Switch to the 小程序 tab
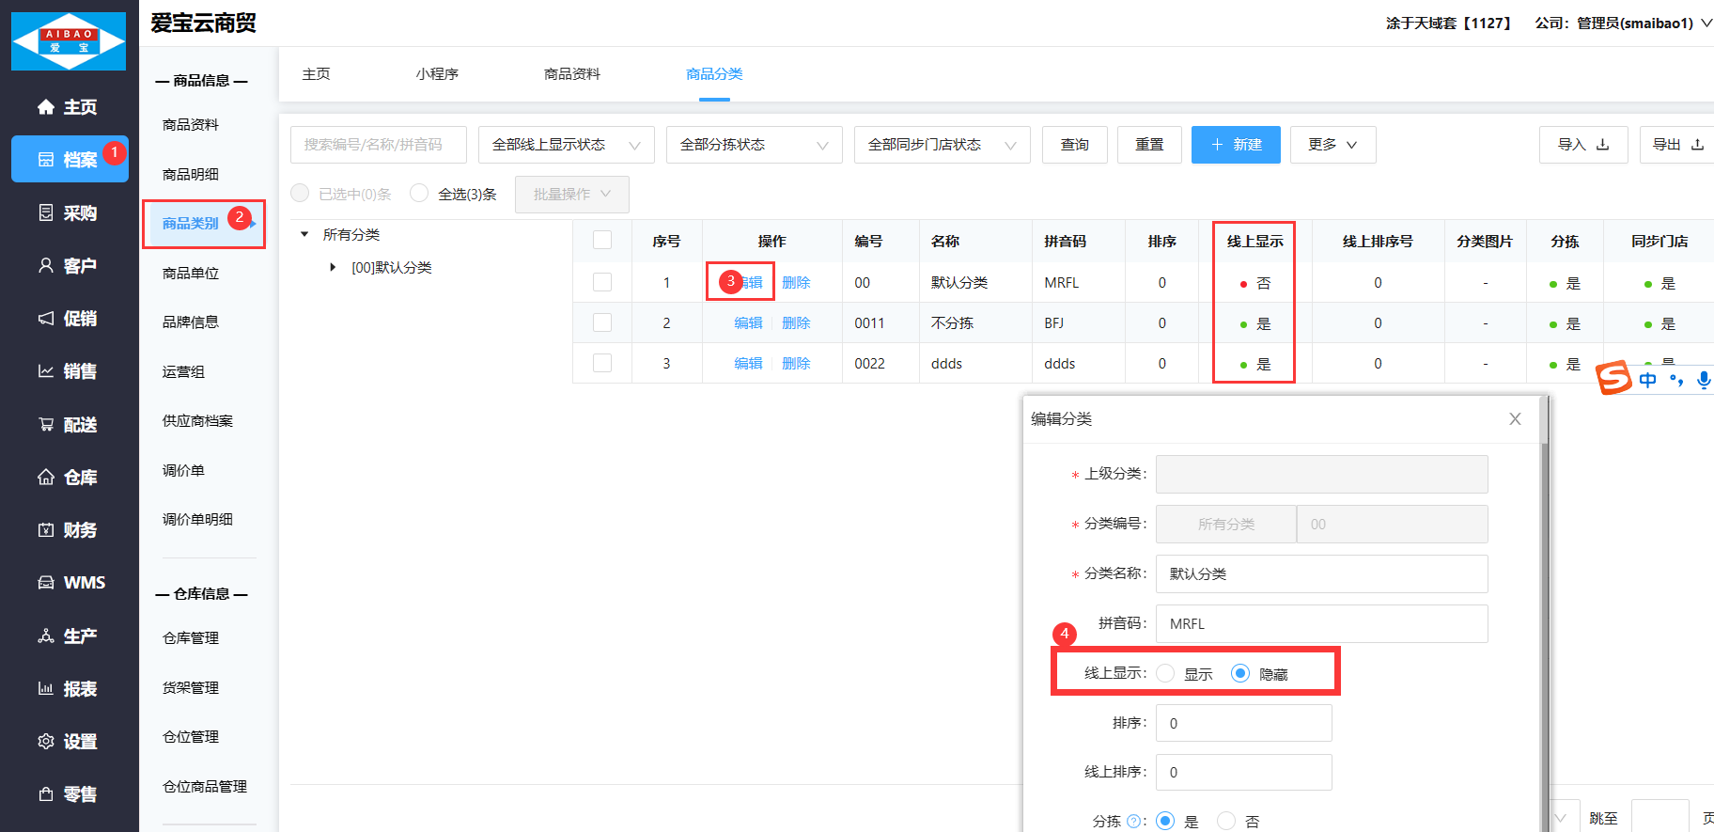The height and width of the screenshot is (832, 1714). click(437, 74)
